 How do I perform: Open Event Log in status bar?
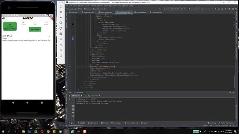click(212, 123)
